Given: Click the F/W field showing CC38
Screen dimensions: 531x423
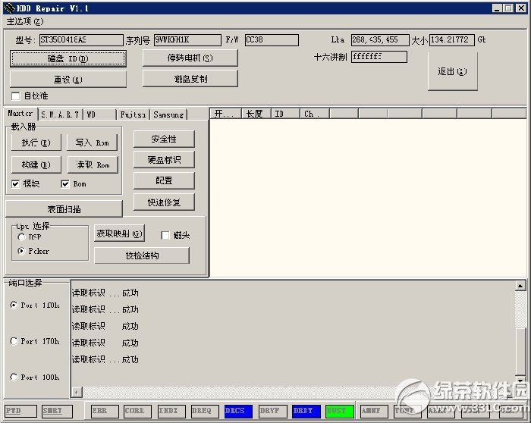Looking at the screenshot, I should (x=272, y=40).
